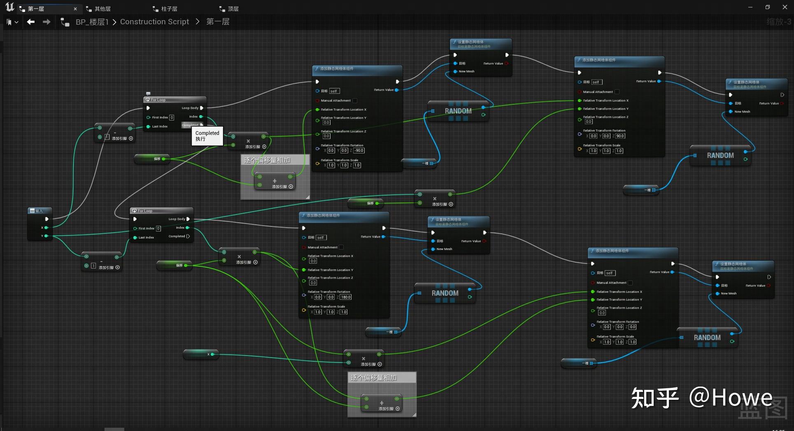
Task: Click the breadcrumb graph icon beside BP_楼层1
Action: (x=65, y=22)
